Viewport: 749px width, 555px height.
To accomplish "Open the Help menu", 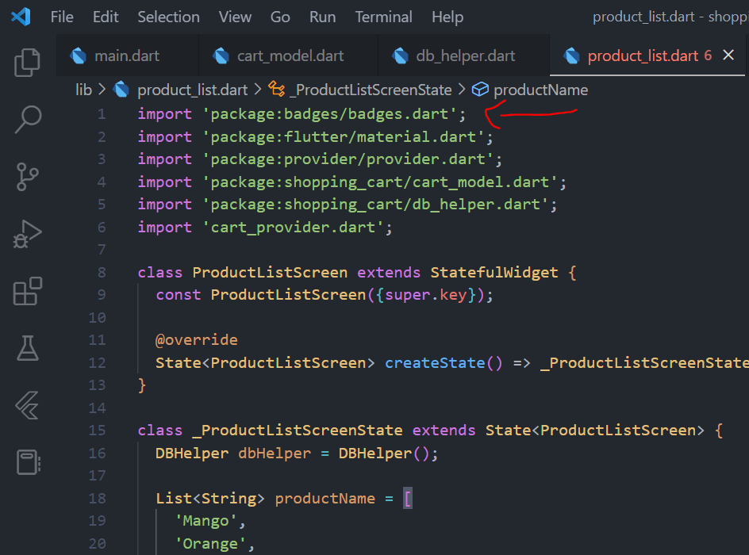I will [x=447, y=17].
